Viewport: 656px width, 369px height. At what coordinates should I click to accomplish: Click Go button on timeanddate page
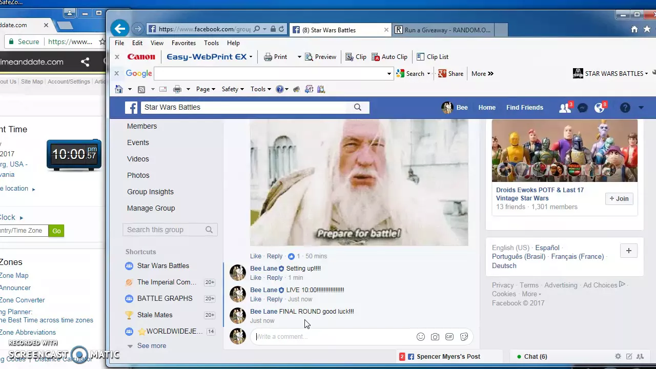(x=56, y=231)
